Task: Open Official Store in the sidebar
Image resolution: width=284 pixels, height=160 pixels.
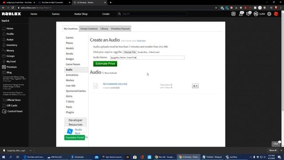Action: click(13, 100)
